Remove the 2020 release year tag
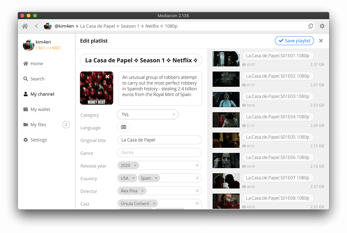 point(135,166)
